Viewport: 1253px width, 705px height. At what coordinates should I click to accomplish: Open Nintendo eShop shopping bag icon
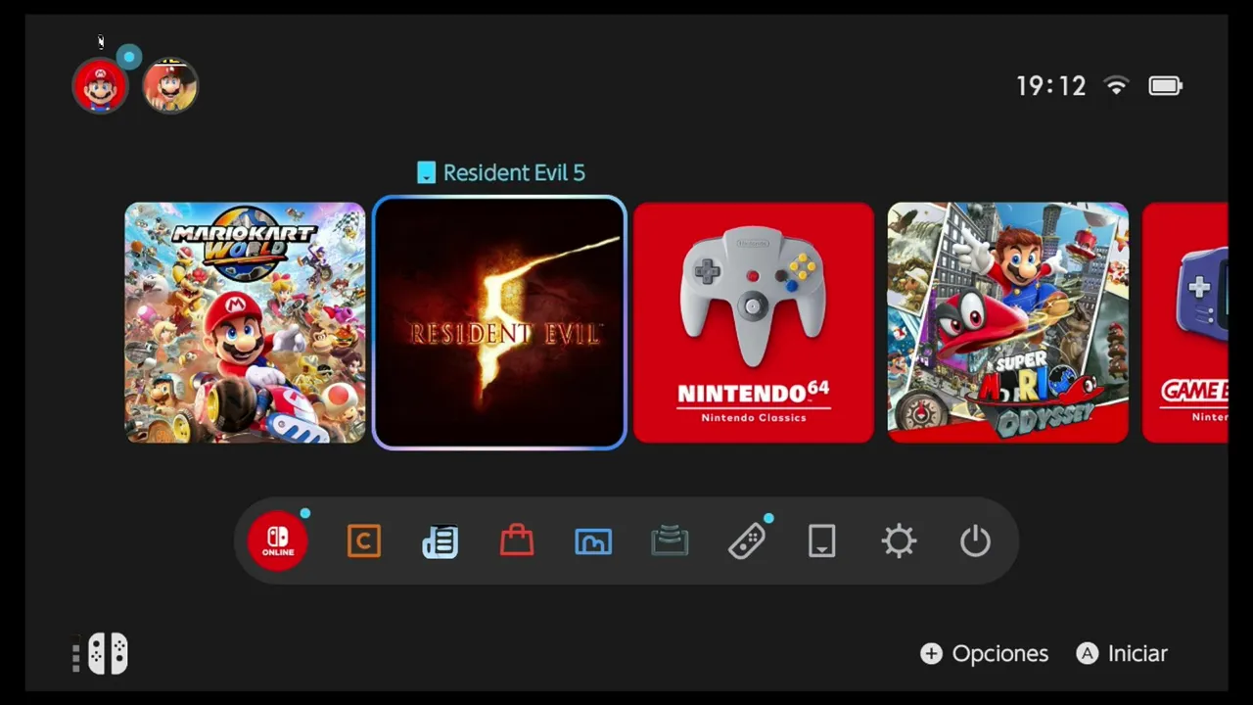[x=517, y=540]
